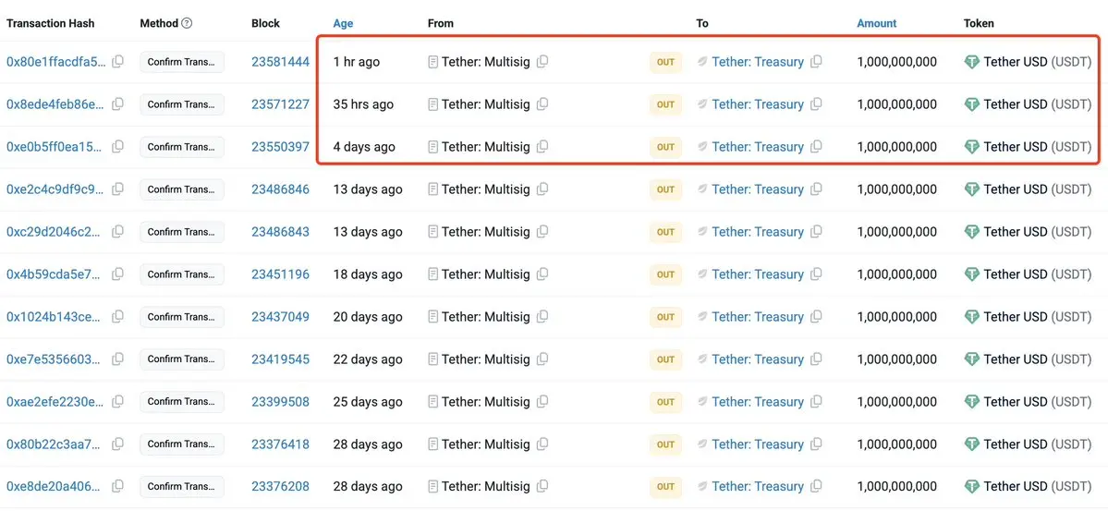Copy To address in the last row
Image resolution: width=1108 pixels, height=511 pixels.
[816, 487]
